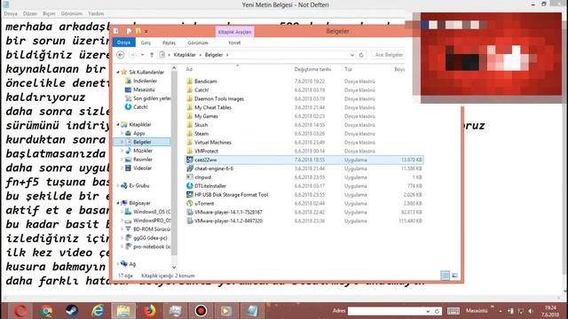Open Masaüstü in the navigation pane
The image size is (568, 319).
[x=144, y=89]
